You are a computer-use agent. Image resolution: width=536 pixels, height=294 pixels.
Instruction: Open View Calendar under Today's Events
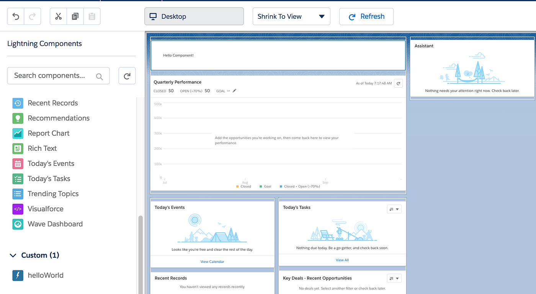pyautogui.click(x=212, y=262)
